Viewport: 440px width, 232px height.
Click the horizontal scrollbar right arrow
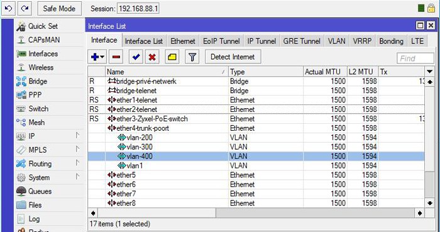420,213
